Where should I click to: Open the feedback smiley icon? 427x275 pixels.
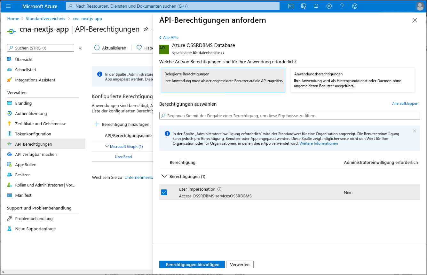pos(355,6)
